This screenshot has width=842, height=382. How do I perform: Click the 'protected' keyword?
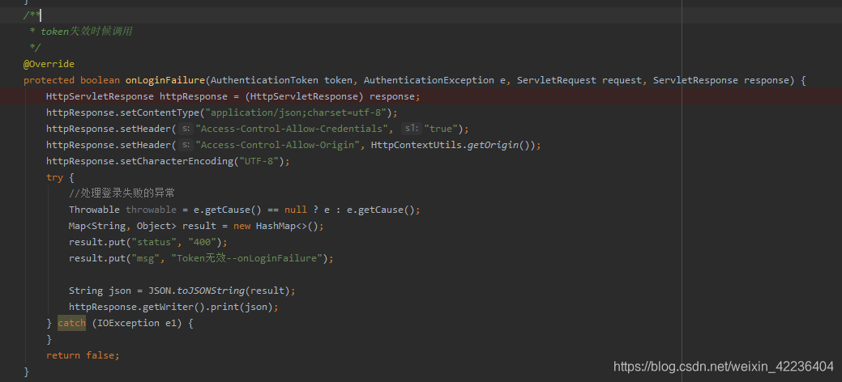(49, 80)
